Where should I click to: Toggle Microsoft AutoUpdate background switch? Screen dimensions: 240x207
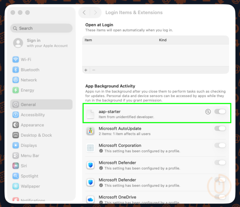tap(220, 128)
